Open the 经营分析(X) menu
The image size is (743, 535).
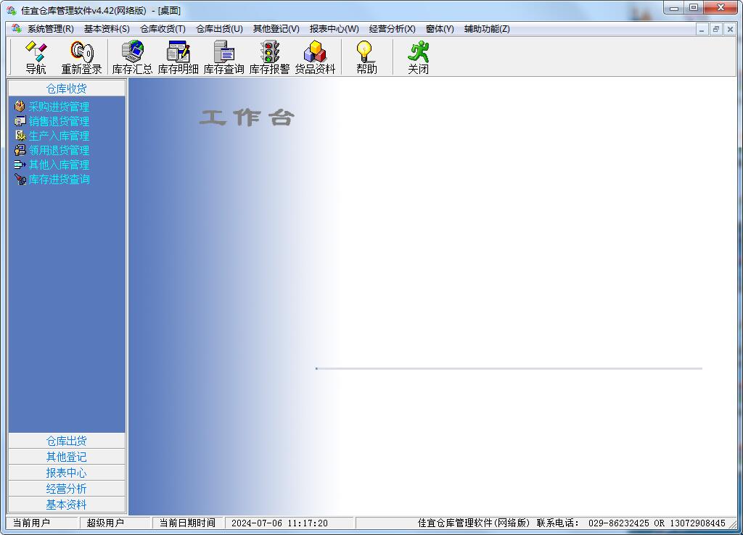click(392, 29)
